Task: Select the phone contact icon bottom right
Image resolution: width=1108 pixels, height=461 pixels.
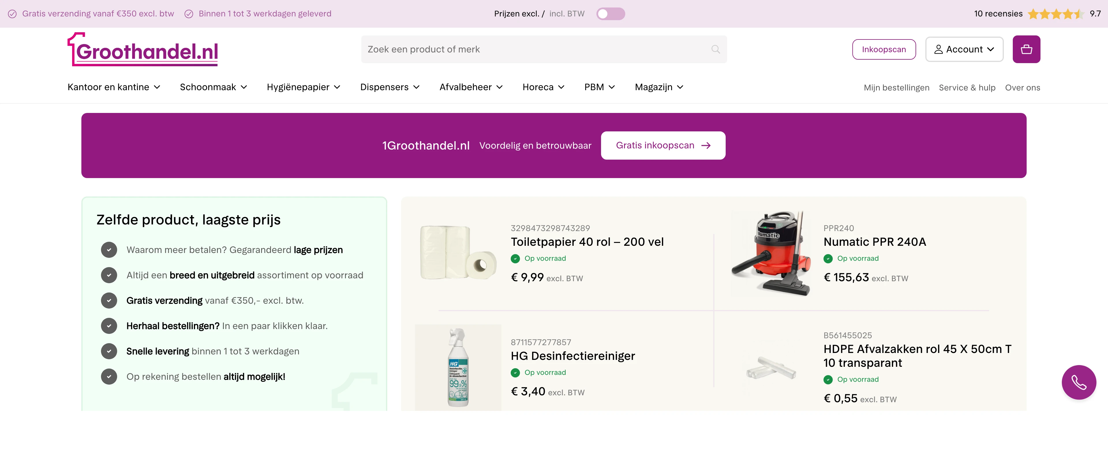Action: click(x=1078, y=382)
